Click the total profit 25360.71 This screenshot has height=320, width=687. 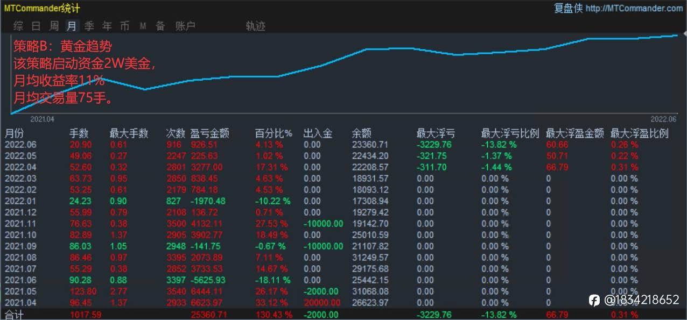[x=208, y=315]
